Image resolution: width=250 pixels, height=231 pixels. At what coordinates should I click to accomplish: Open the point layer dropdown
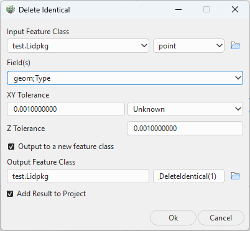[x=188, y=45]
